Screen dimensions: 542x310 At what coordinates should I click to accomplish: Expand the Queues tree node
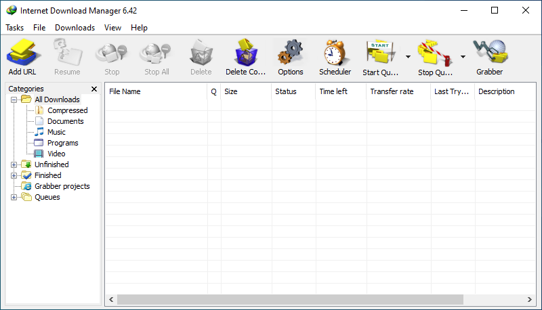[x=14, y=198]
